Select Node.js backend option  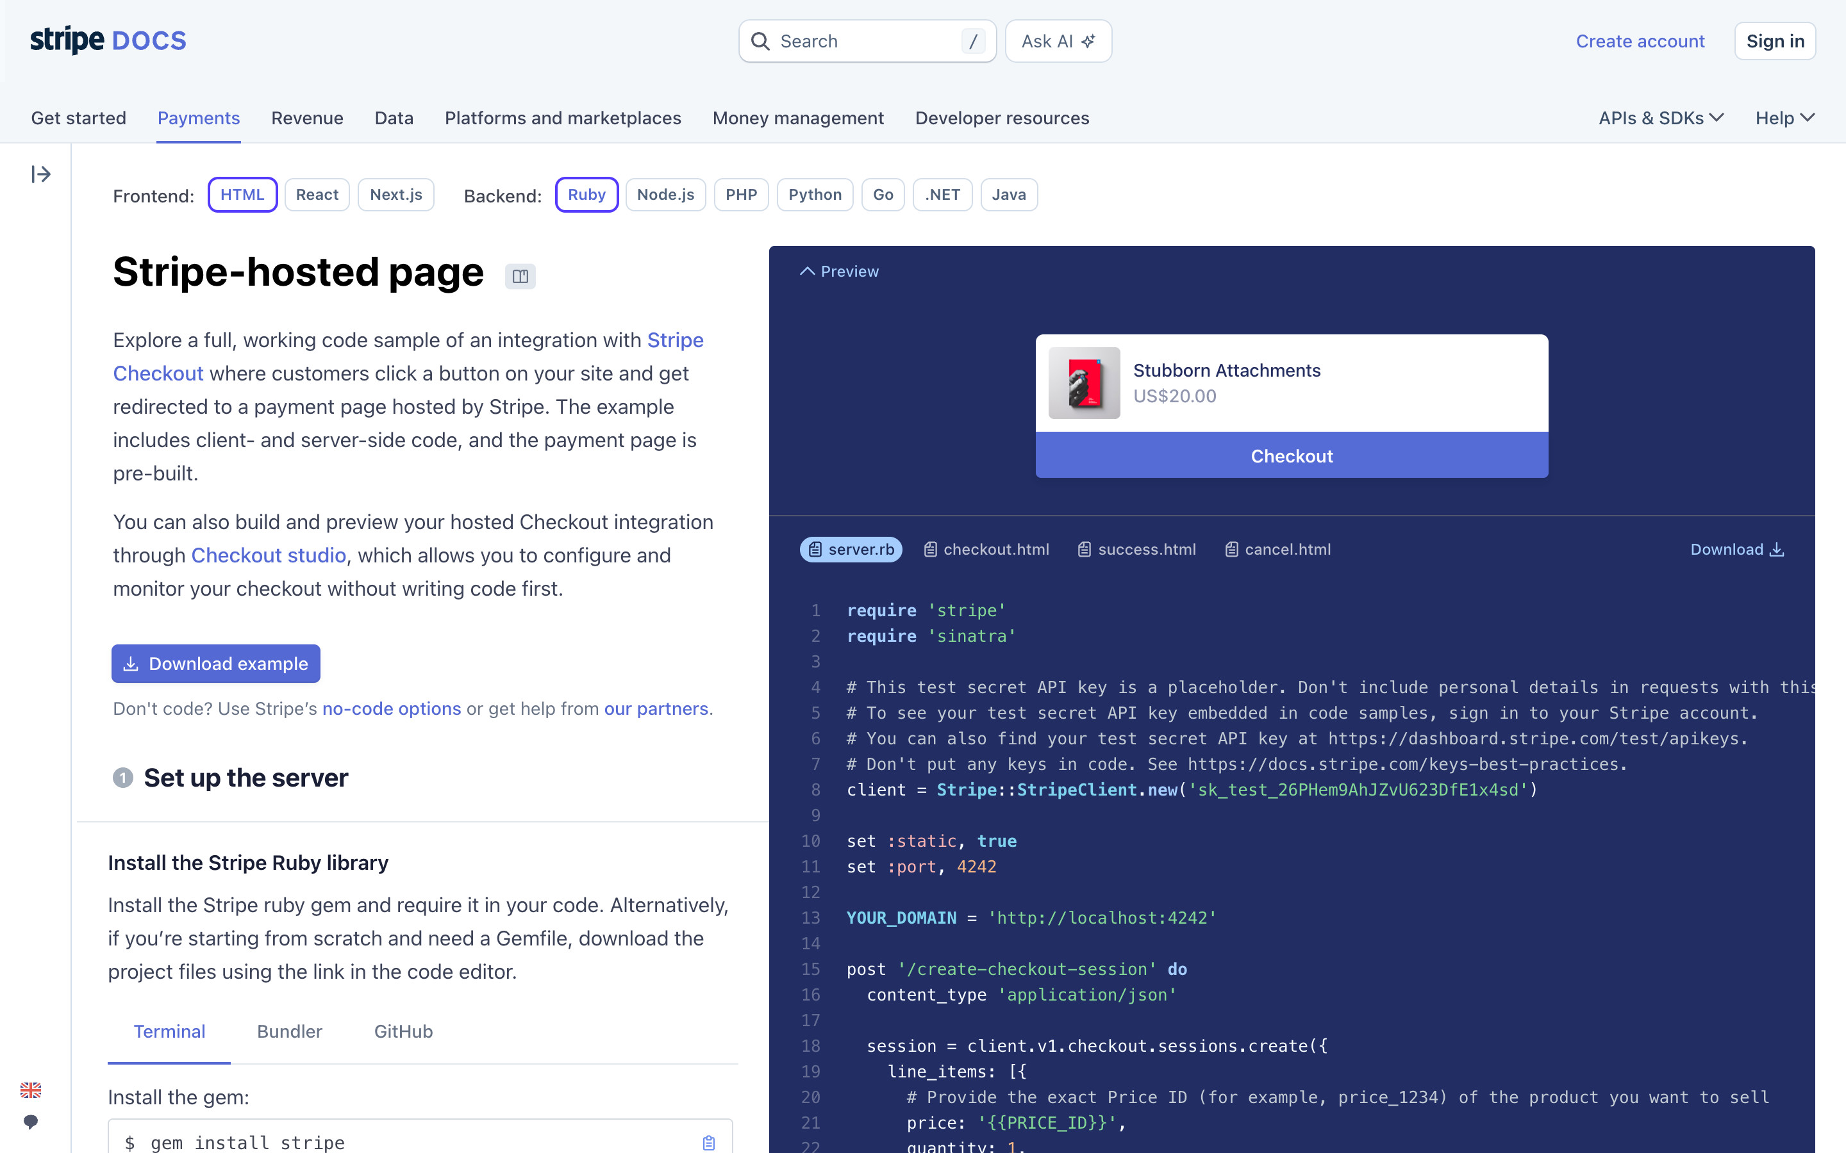666,195
